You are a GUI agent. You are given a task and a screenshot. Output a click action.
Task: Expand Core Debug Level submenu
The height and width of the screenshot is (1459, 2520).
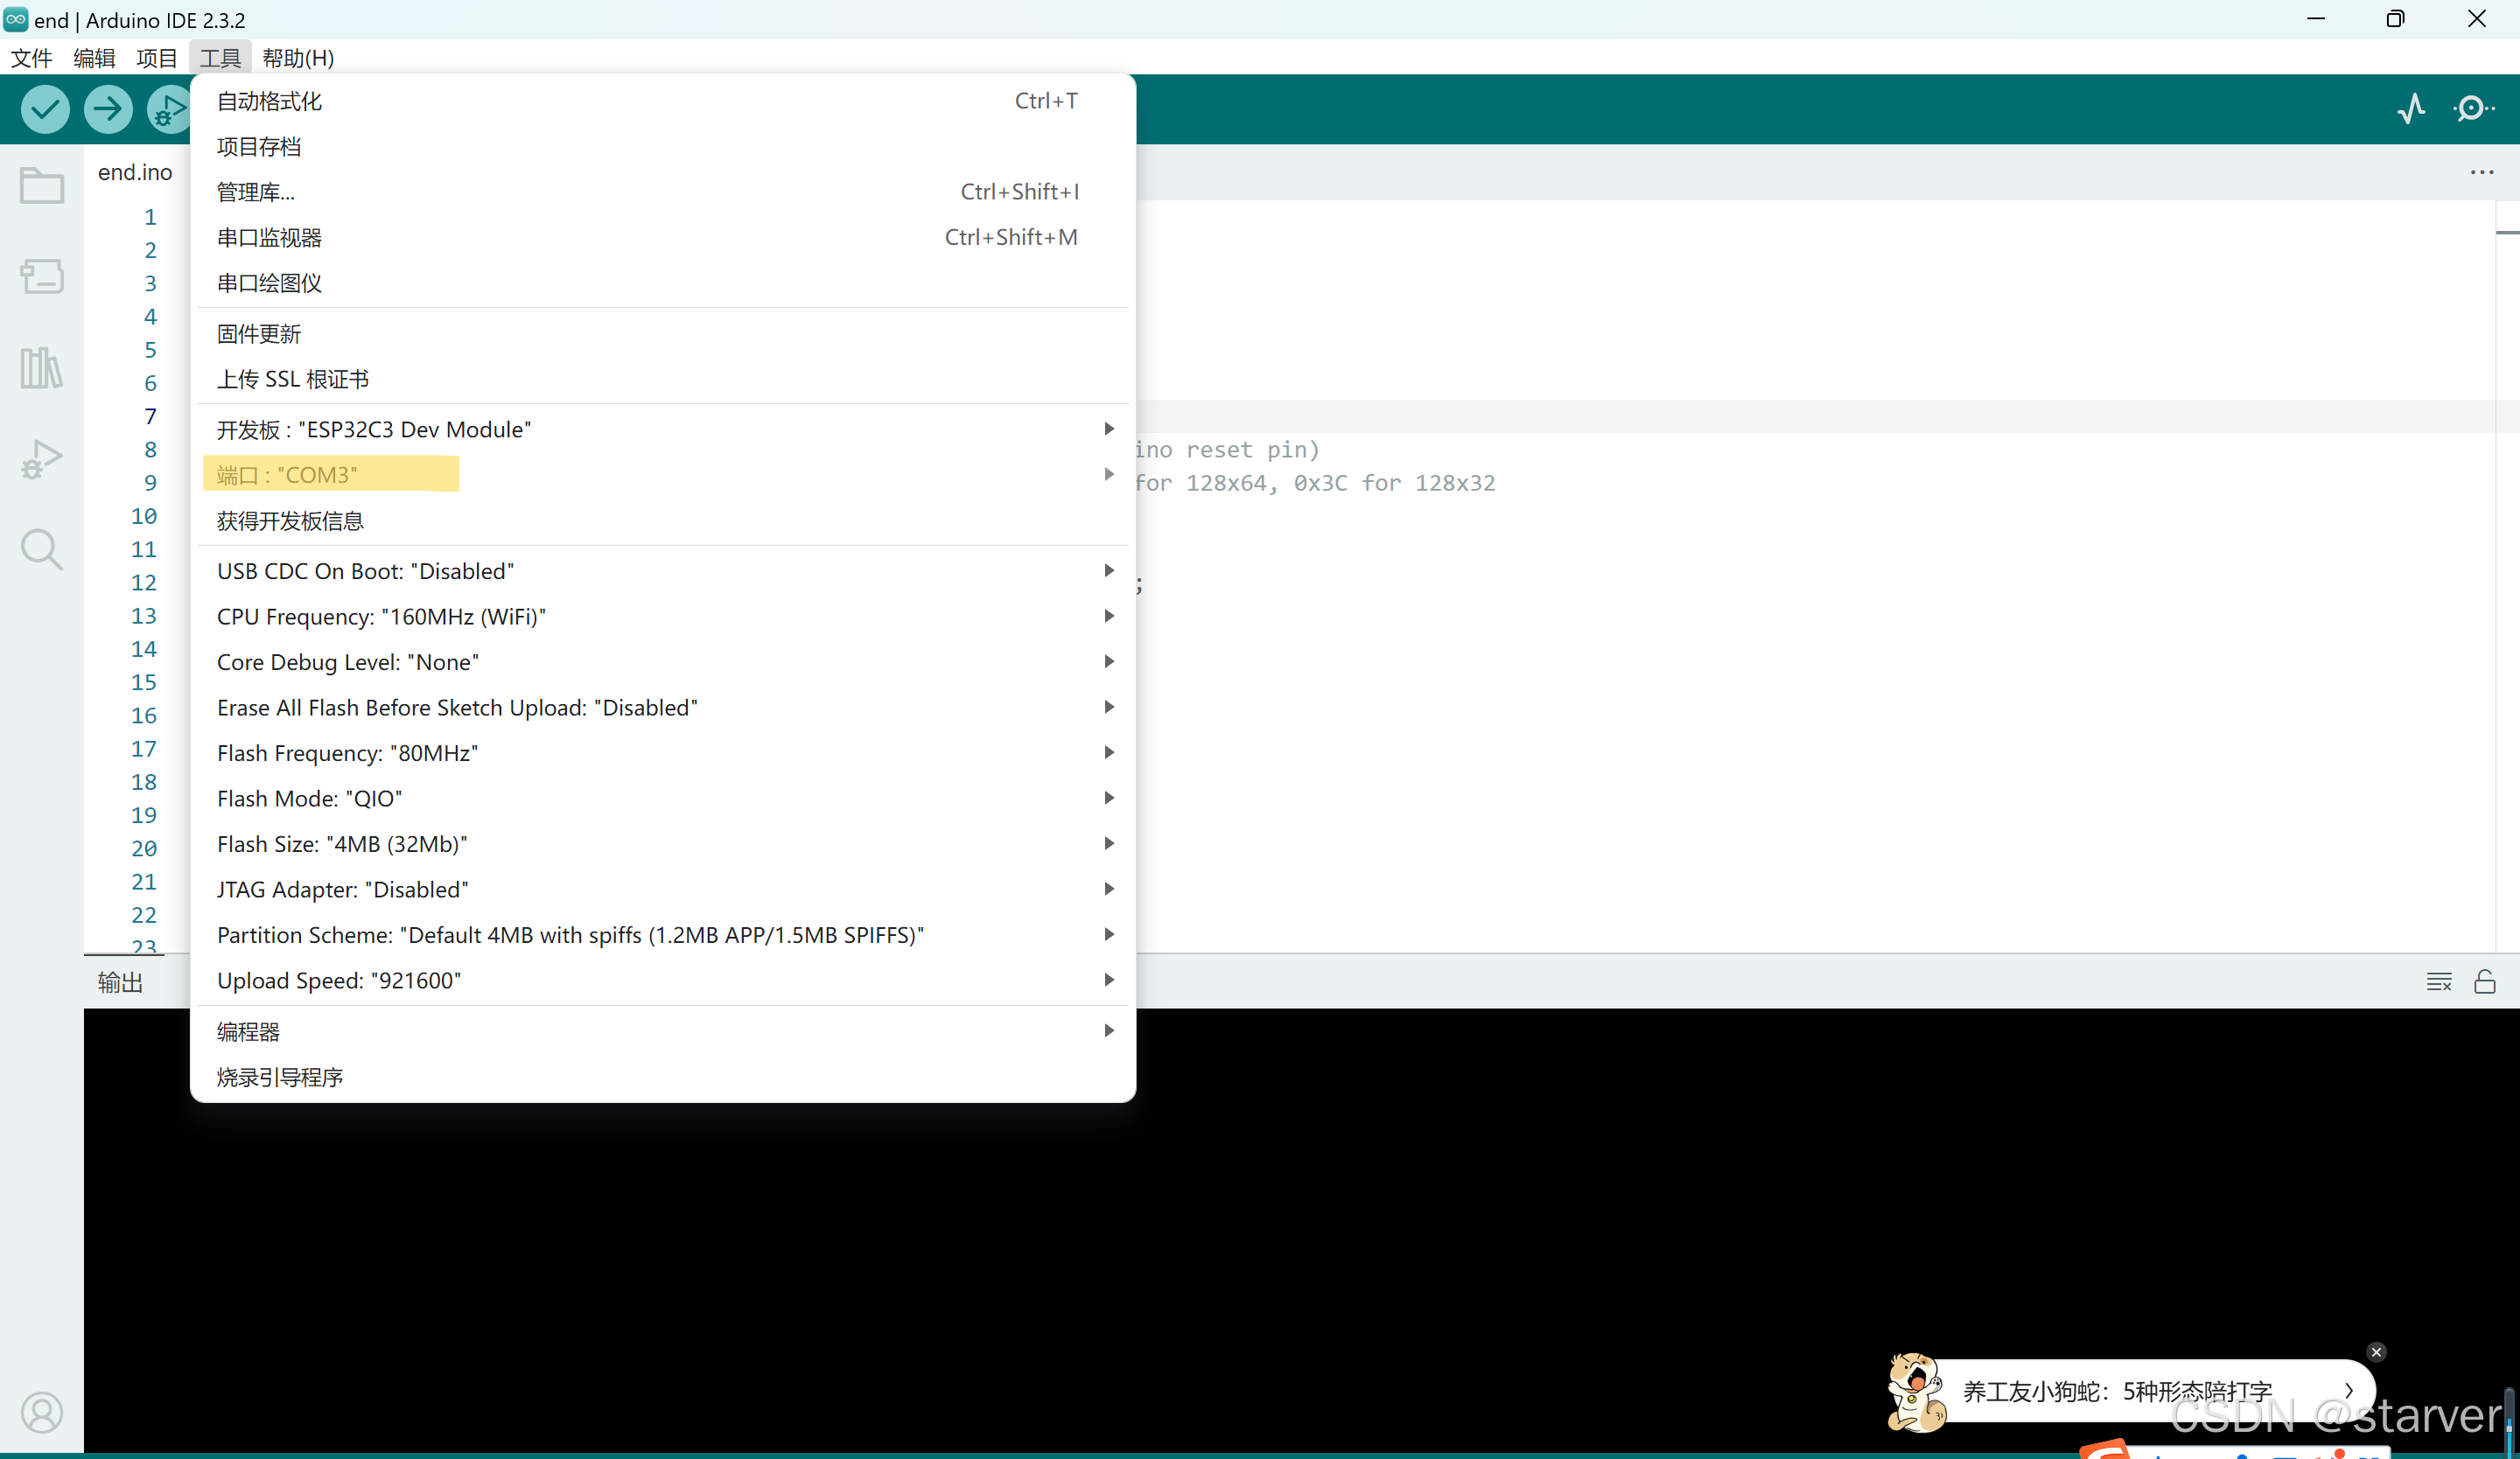click(663, 662)
